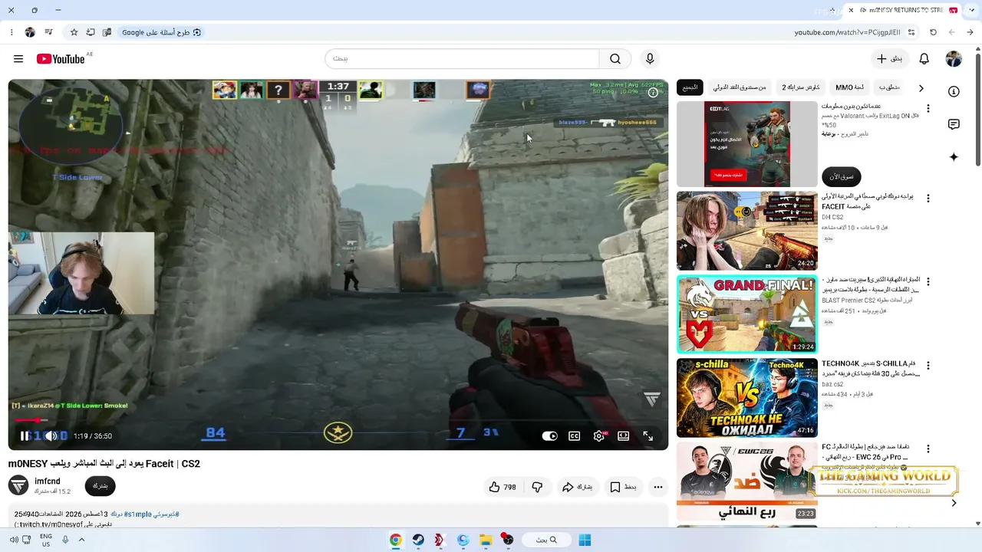Screen dimensions: 982x552
Task: Open the sparkle Ask side panel icon
Action: tap(954, 157)
